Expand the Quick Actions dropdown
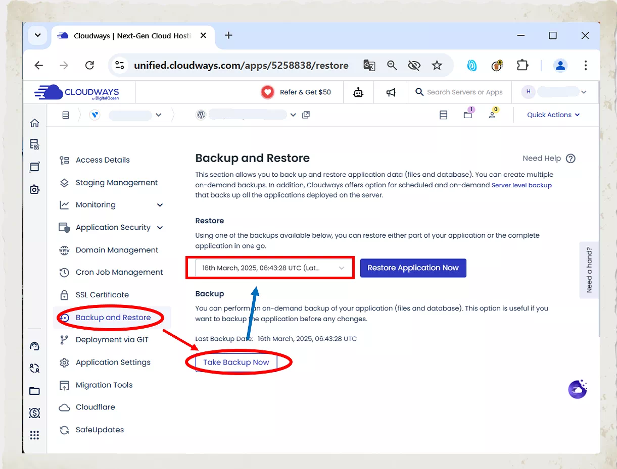Image resolution: width=617 pixels, height=469 pixels. (x=553, y=115)
